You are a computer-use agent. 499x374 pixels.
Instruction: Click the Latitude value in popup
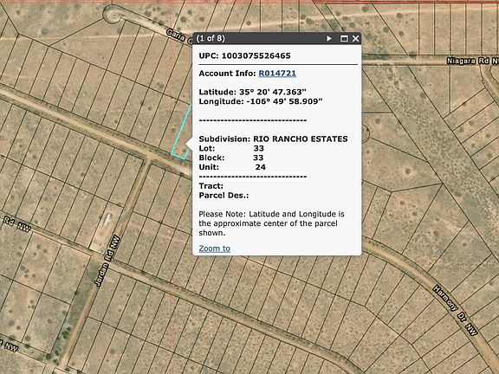(273, 92)
